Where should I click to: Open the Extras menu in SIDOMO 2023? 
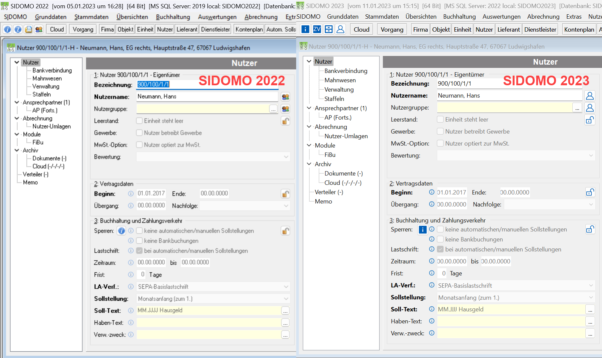coord(574,17)
